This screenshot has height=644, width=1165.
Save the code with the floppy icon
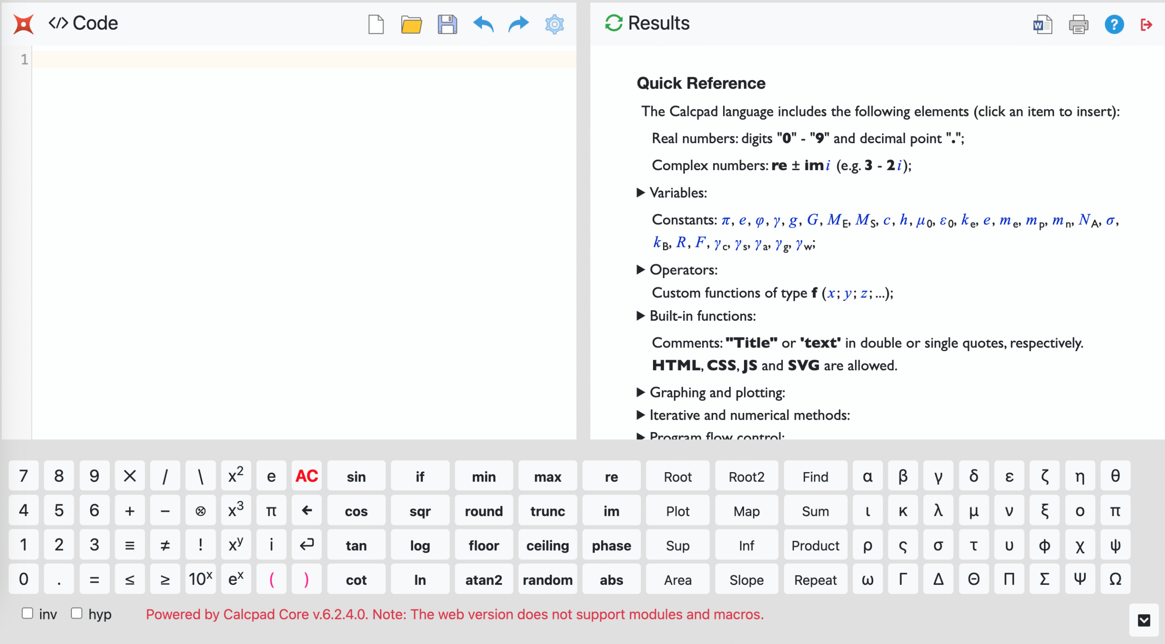(x=447, y=24)
